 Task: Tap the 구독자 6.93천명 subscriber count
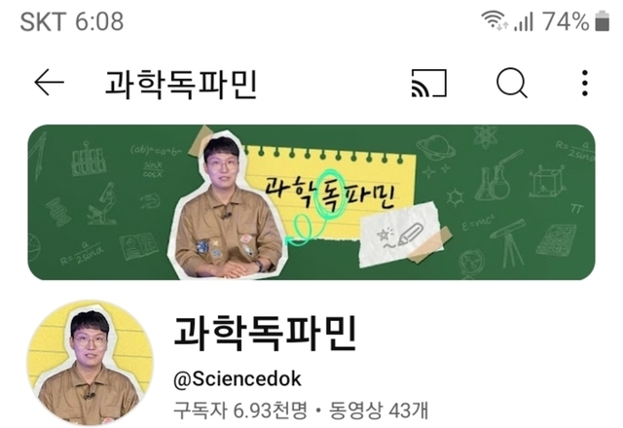pyautogui.click(x=240, y=410)
